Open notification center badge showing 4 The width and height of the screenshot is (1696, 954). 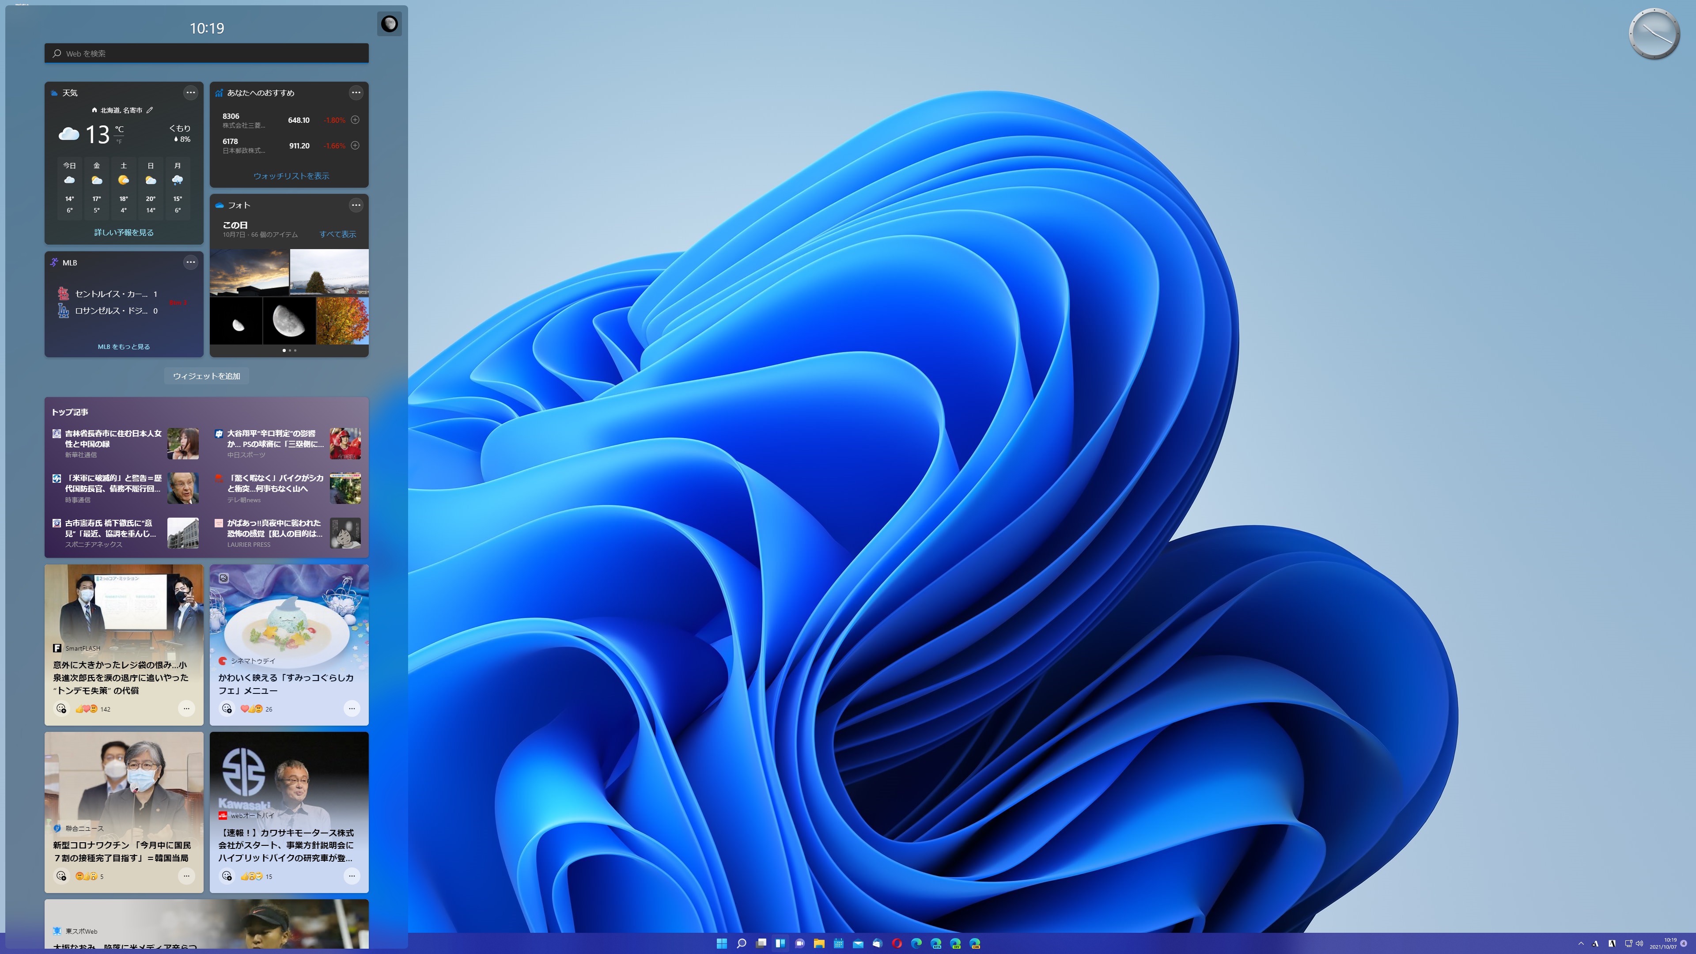pyautogui.click(x=1684, y=943)
